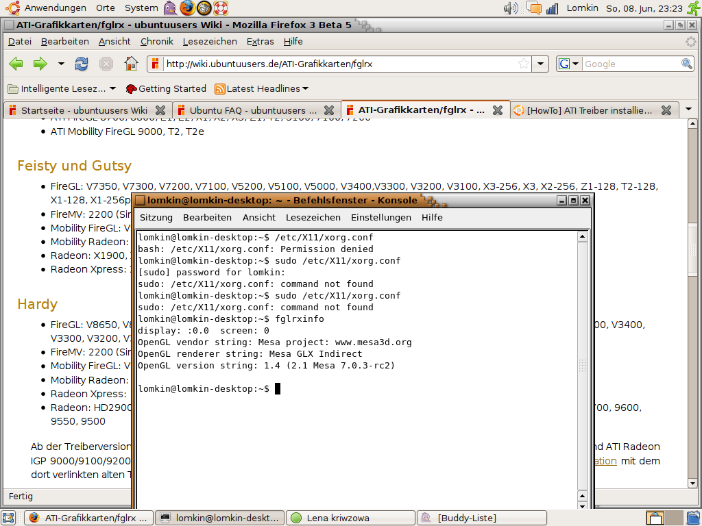
Task: Click Konsole scrollbar up arrow
Action: 583,236
